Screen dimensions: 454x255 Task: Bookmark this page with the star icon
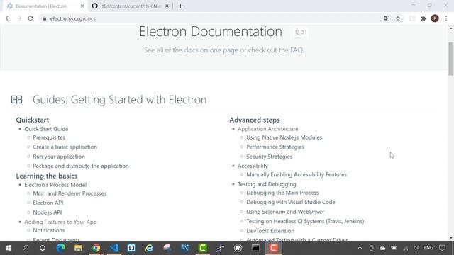click(398, 18)
